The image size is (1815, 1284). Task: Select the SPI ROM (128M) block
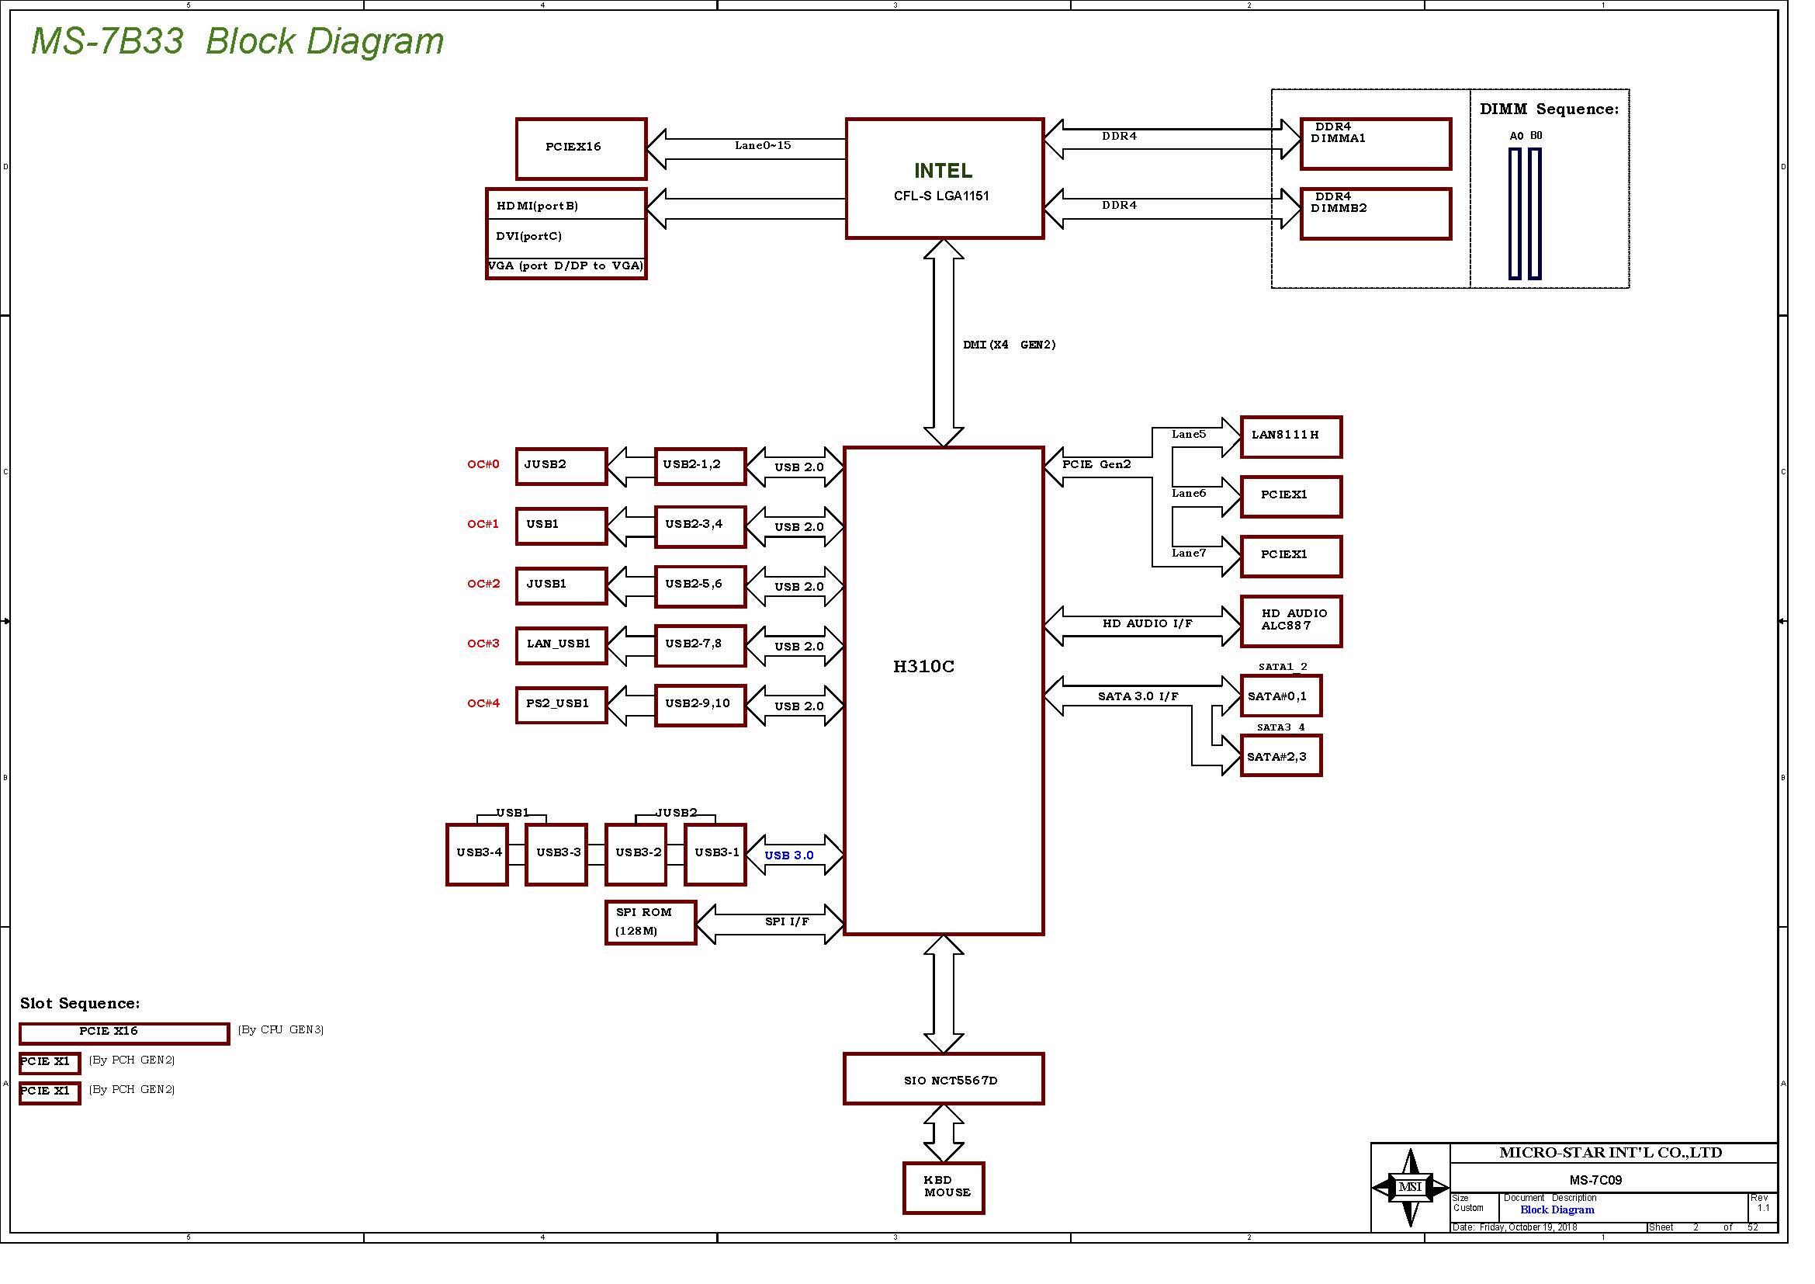[x=649, y=922]
